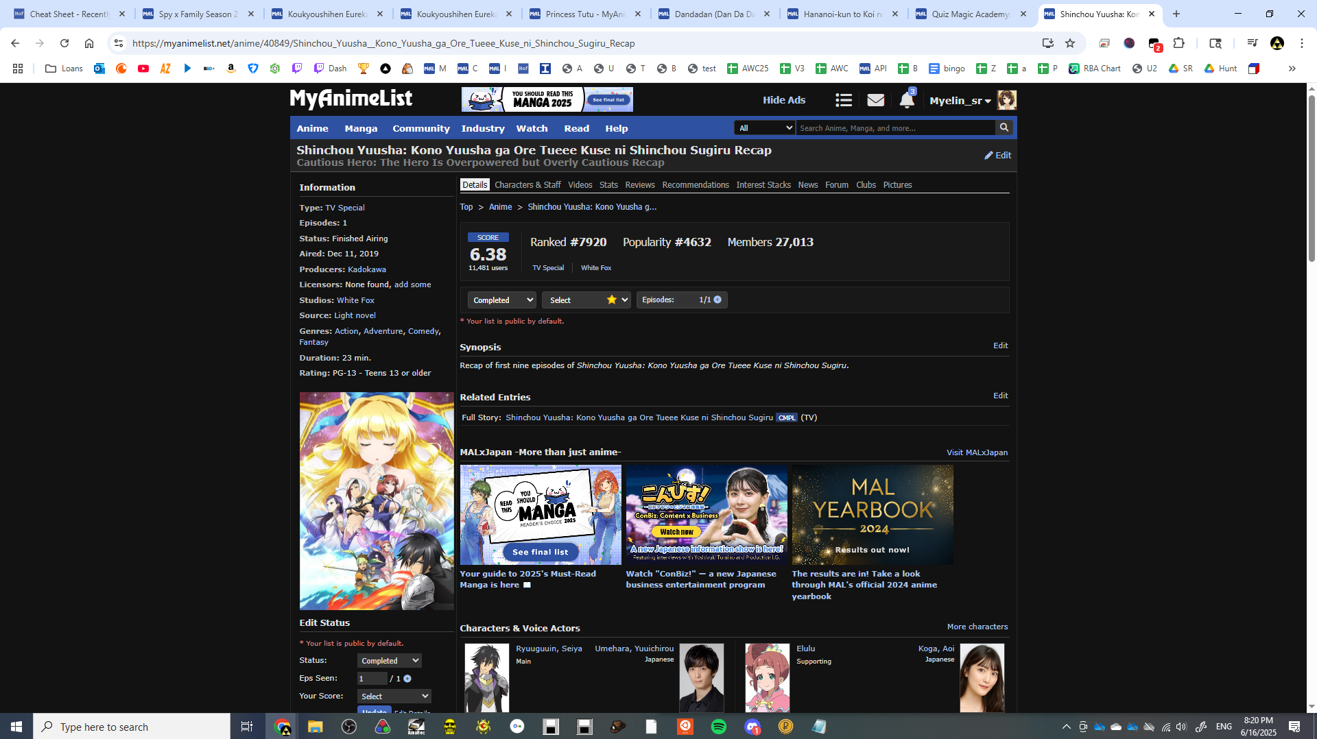
Task: Open the Chrome extensions puzzle icon
Action: [1179, 43]
